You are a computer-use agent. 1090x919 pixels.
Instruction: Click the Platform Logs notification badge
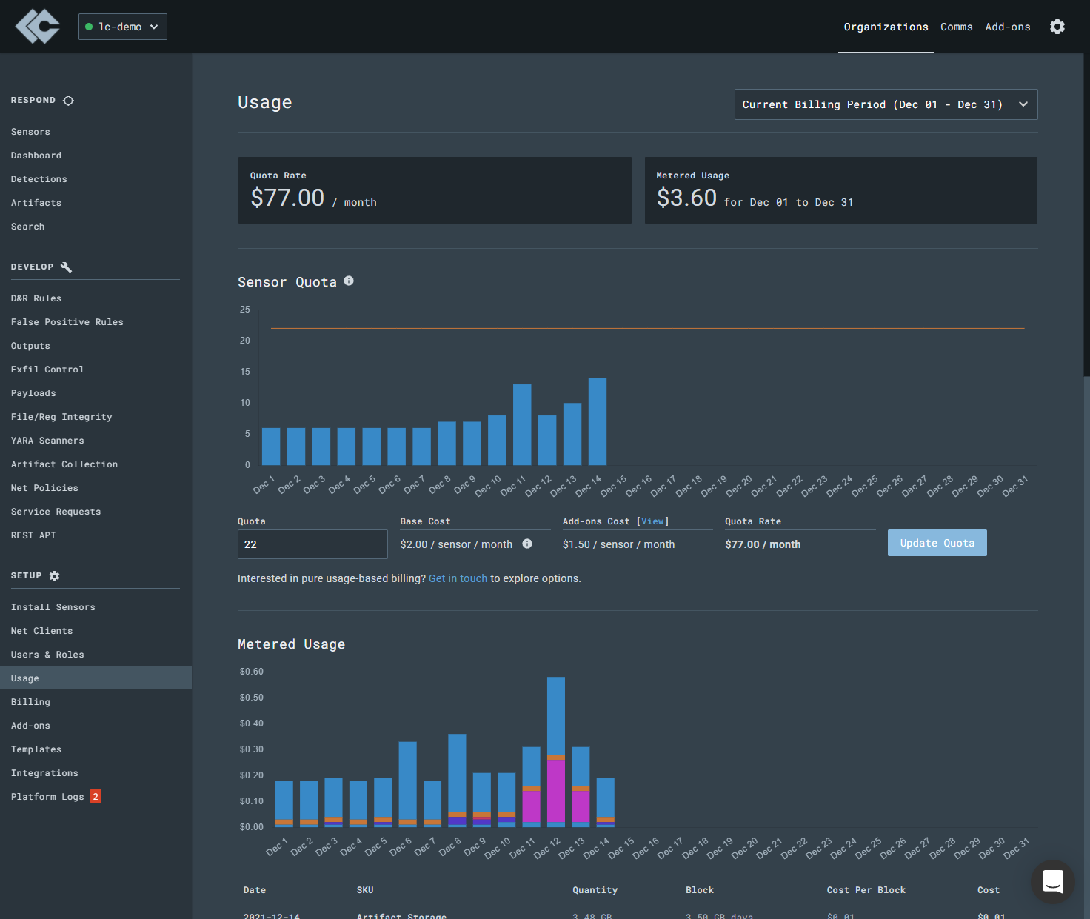tap(96, 797)
